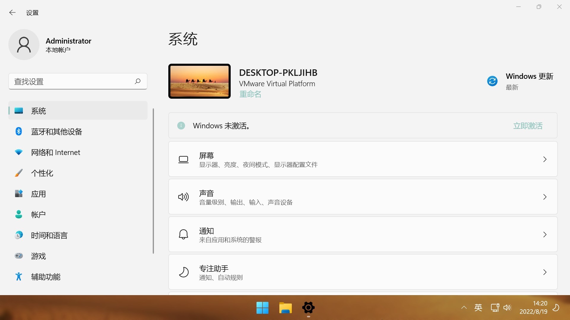
Task: Click the 立即激活 activation link
Action: (528, 126)
